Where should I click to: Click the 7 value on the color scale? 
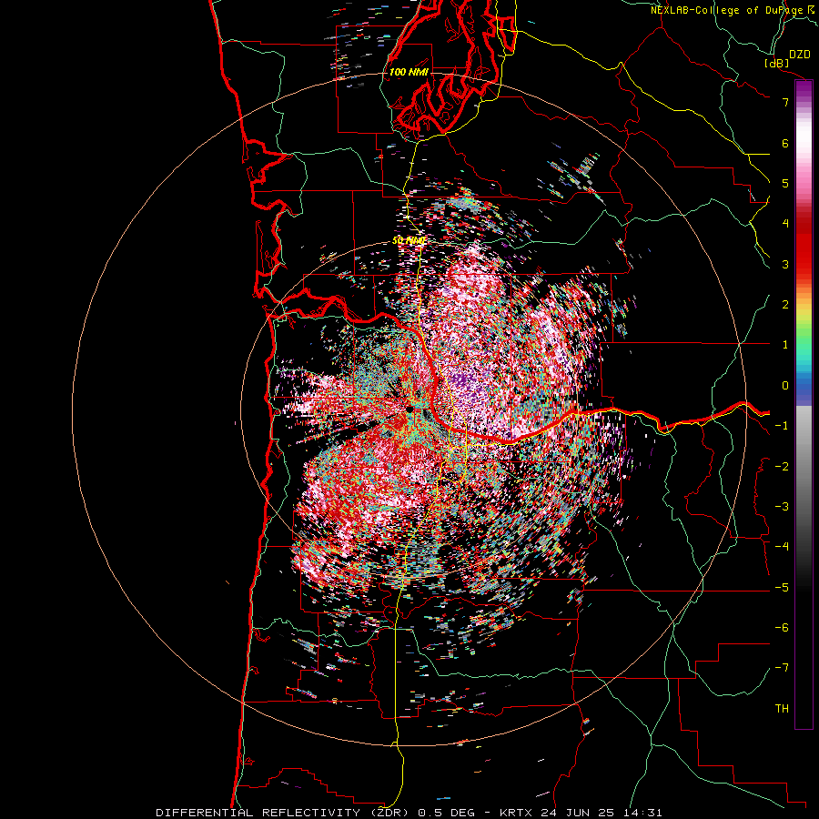[x=785, y=102]
